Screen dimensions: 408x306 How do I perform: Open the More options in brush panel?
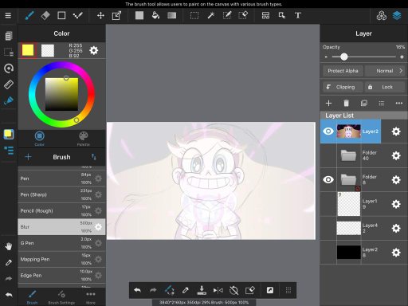[x=91, y=297]
